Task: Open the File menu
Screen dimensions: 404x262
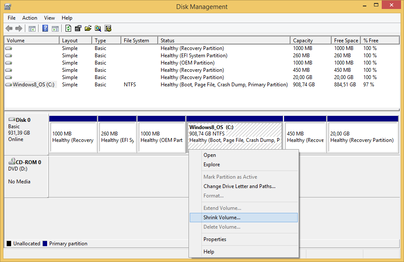Action: 12,18
